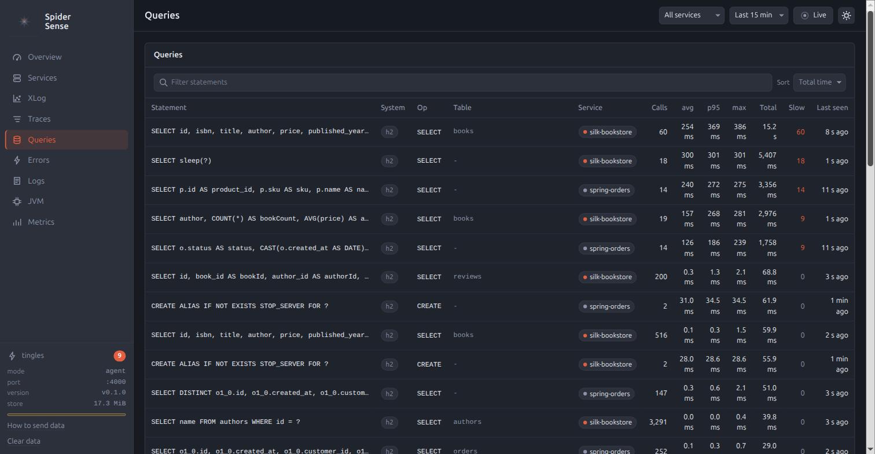Screen dimensions: 875x454
Task: Click the tingles lightning icon
Action: [x=12, y=356]
